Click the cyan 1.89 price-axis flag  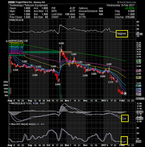point(138,86)
